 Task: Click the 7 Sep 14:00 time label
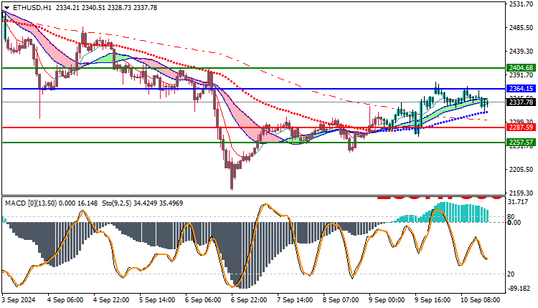295,300
